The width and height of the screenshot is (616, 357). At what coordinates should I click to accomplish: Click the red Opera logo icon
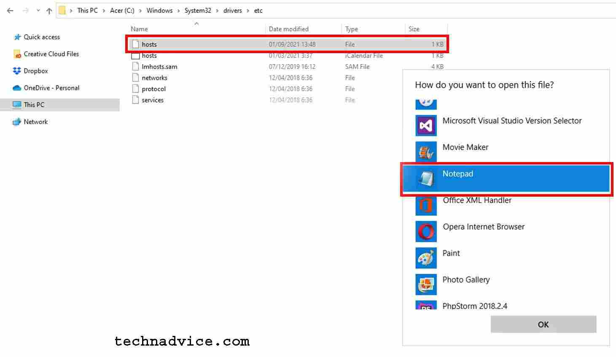tap(426, 232)
